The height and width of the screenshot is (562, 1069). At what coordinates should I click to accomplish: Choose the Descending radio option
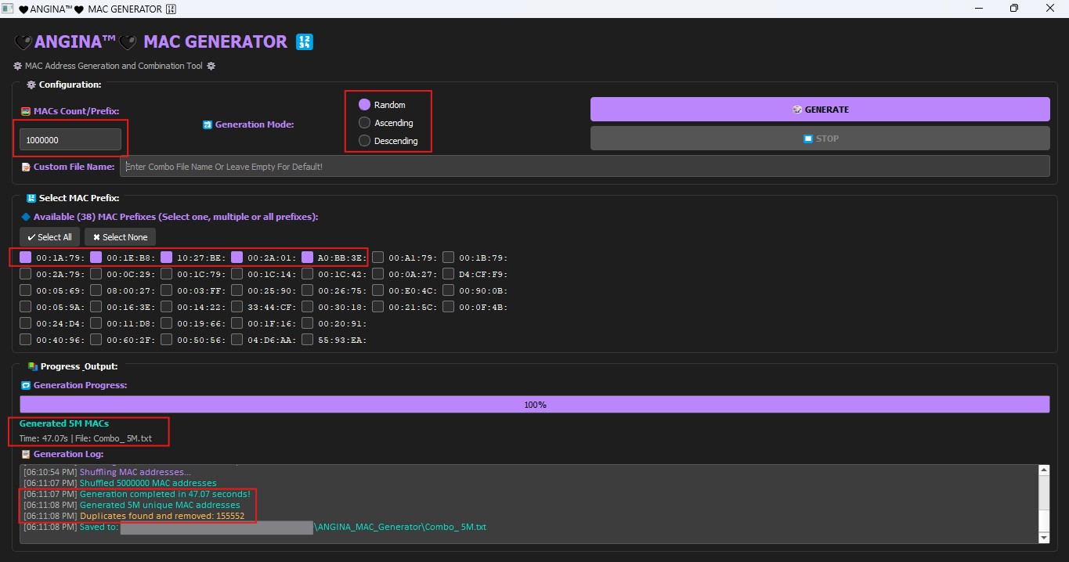[364, 141]
